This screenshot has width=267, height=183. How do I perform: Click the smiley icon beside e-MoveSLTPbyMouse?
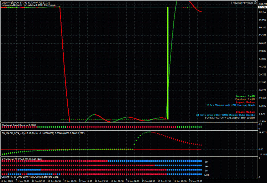(255, 3)
